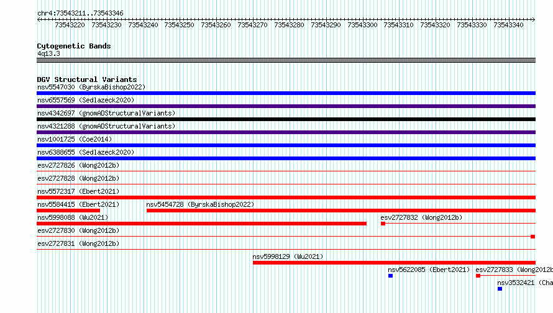The image size is (553, 313).
Task: Click ruler position 73543310
Action: click(x=398, y=25)
